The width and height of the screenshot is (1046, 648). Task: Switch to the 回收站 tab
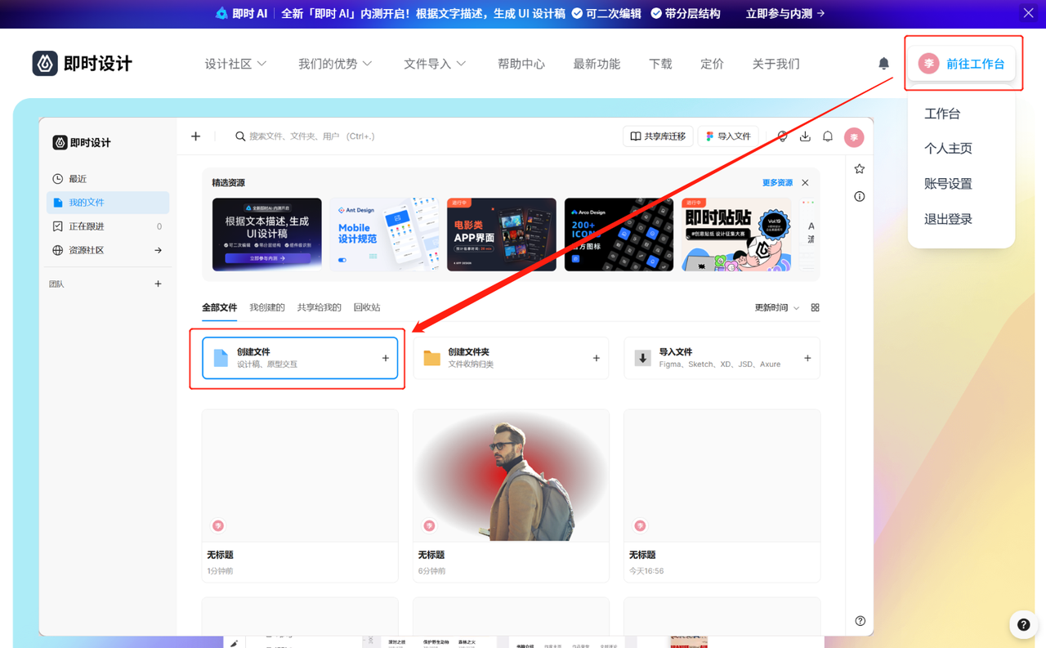[x=366, y=307]
